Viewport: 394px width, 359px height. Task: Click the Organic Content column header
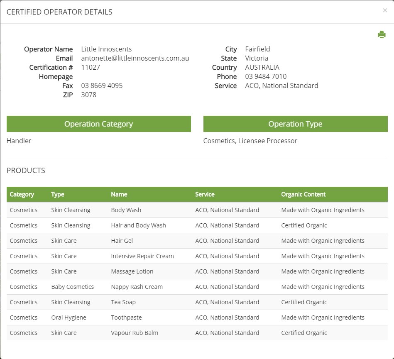click(x=303, y=194)
